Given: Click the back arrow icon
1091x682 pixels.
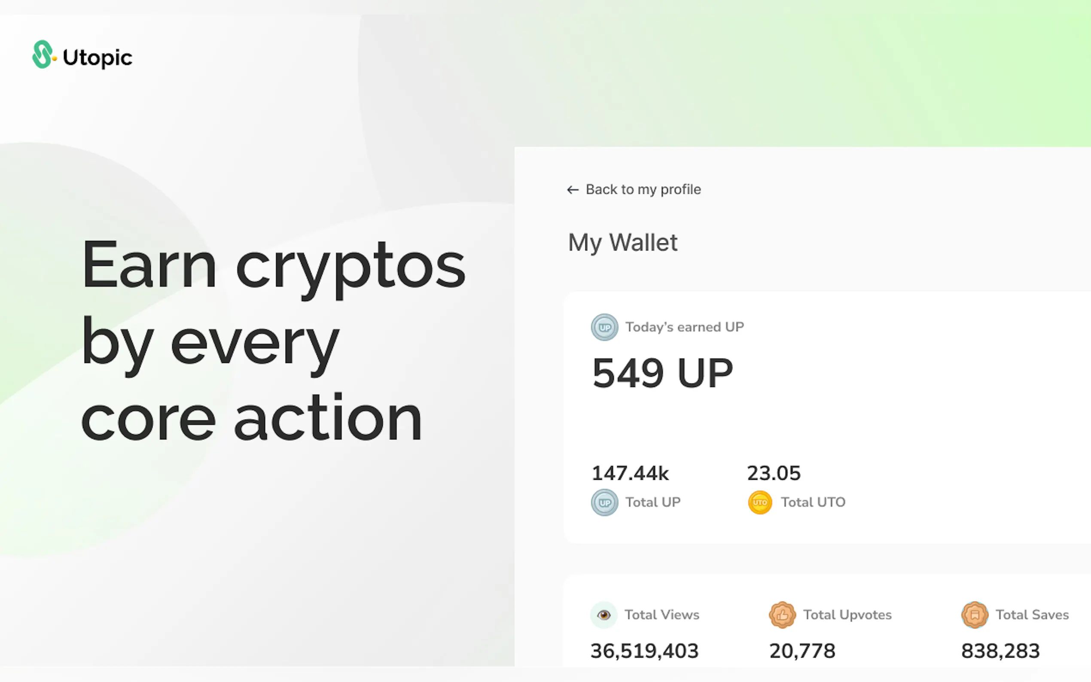Looking at the screenshot, I should point(572,190).
